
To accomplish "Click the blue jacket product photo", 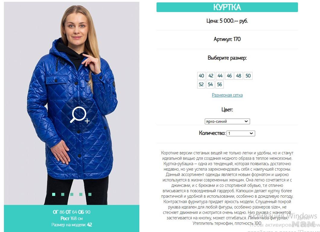I will click(x=72, y=103).
